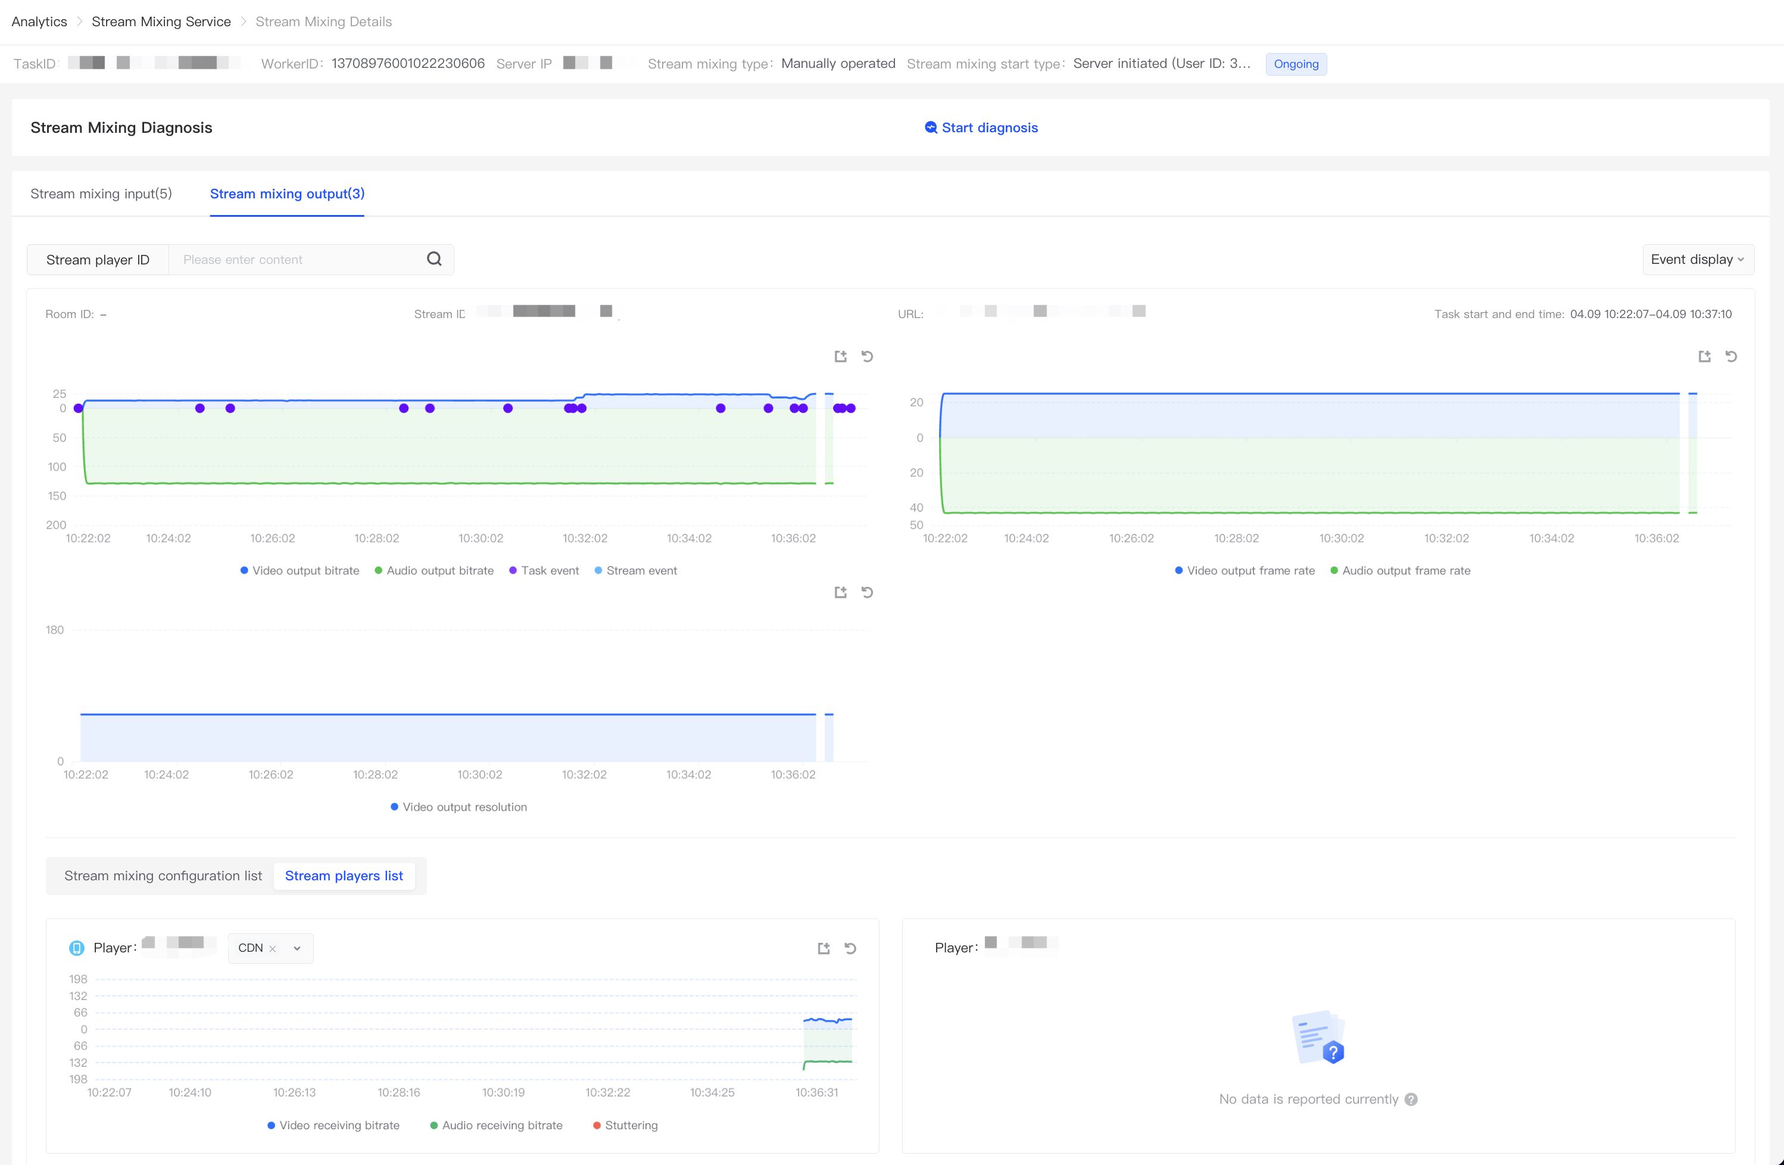The height and width of the screenshot is (1165, 1784).
Task: Toggle Task event legend series
Action: click(x=544, y=571)
